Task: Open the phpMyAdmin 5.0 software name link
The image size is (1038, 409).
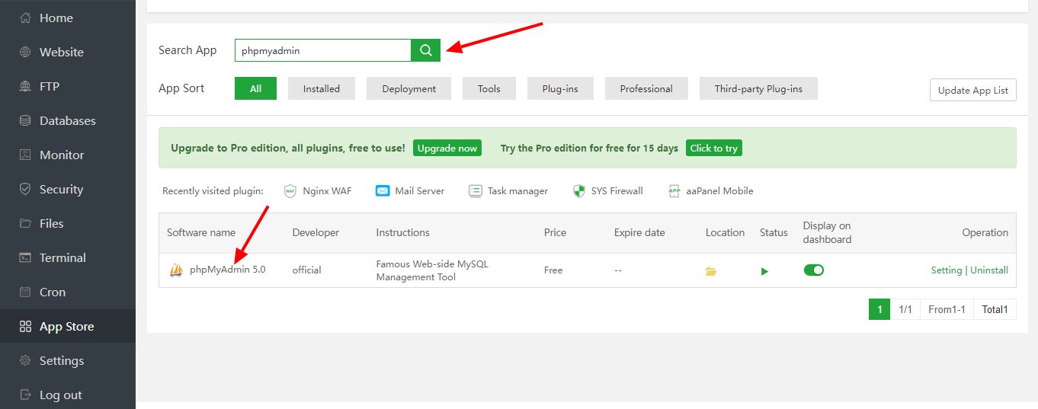Action: click(x=228, y=270)
